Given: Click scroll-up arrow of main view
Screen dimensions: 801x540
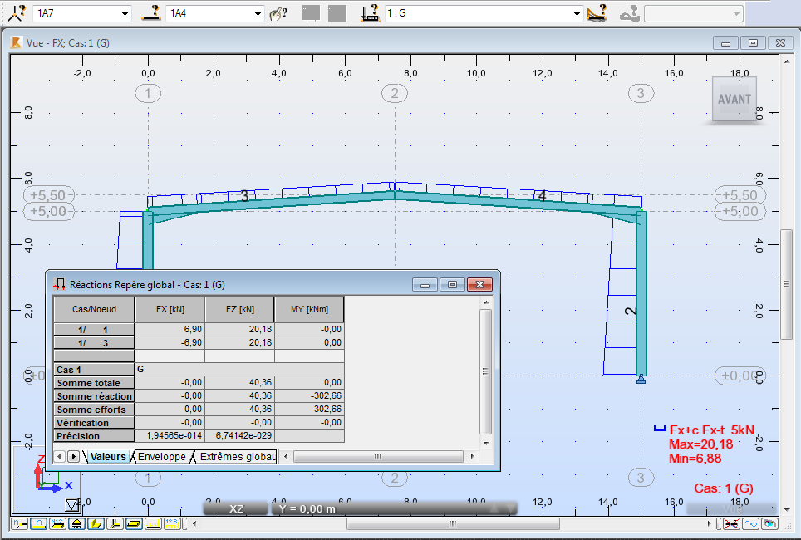Looking at the screenshot, I should point(786,61).
